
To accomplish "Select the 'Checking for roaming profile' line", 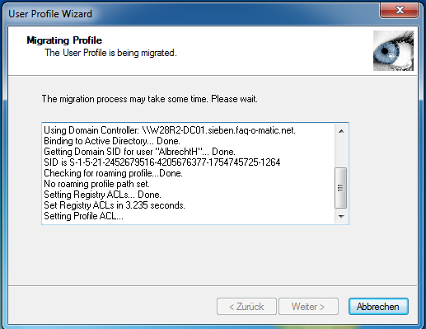I will (113, 173).
